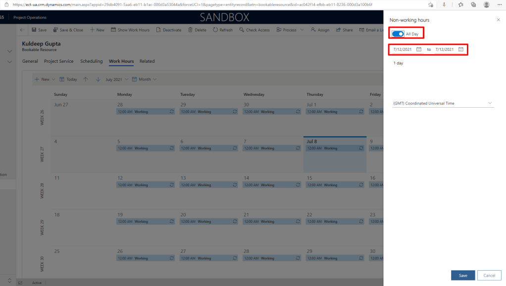The width and height of the screenshot is (506, 286).
Task: Expand the July 2021 month picker
Action: [117, 79]
